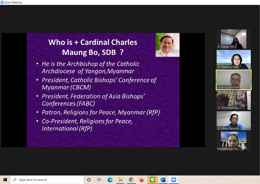Viewport: 260px width, 184px height.
Task: Switch to Google Chrome in the taskbar
Action: [x=131, y=180]
